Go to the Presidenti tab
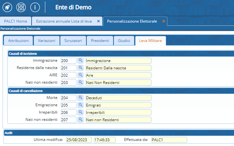The width and height of the screenshot is (234, 146). pos(100,41)
